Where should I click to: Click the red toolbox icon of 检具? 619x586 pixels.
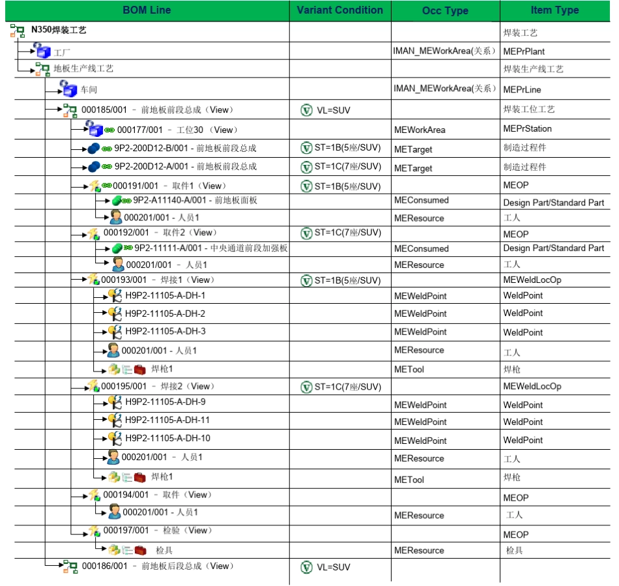tap(140, 550)
